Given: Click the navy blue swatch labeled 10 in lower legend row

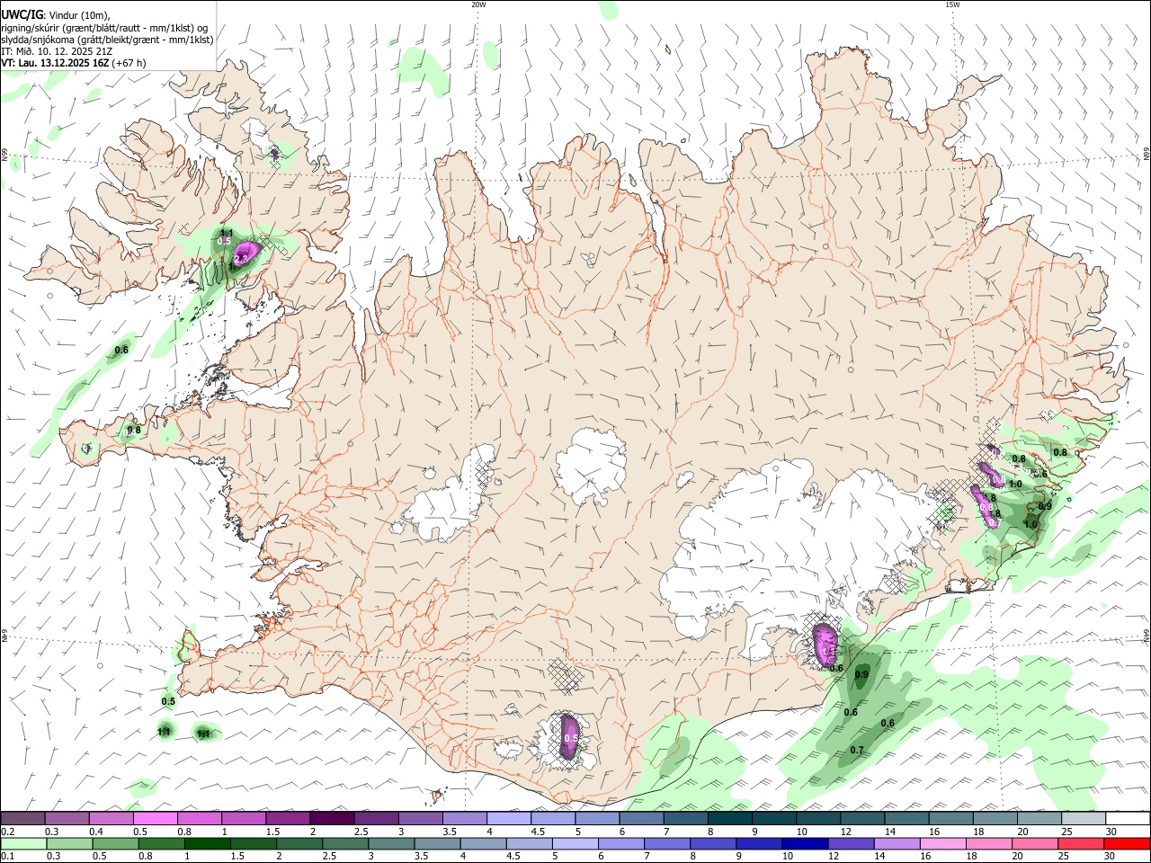Looking at the screenshot, I should coord(803,843).
